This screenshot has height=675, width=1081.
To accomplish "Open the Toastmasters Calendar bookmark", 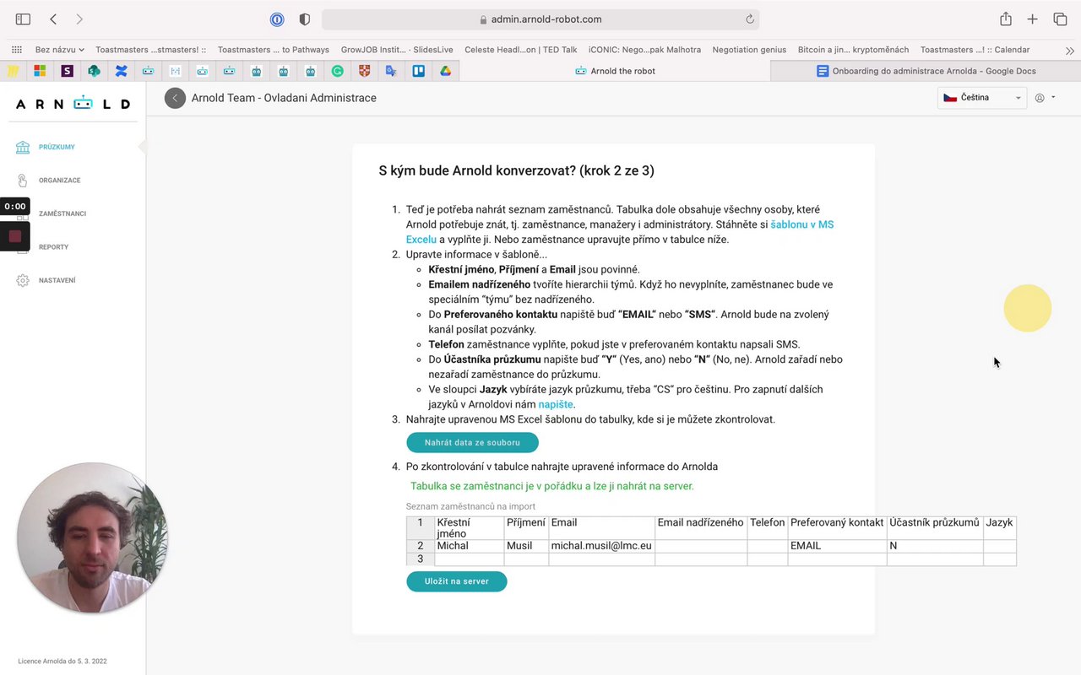I will [x=975, y=50].
